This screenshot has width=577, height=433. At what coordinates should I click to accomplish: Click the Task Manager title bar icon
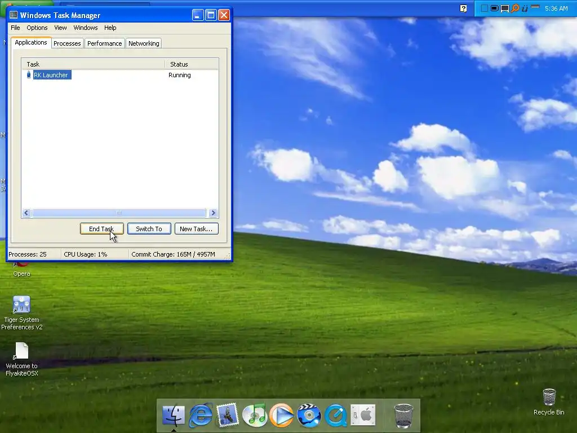point(14,15)
